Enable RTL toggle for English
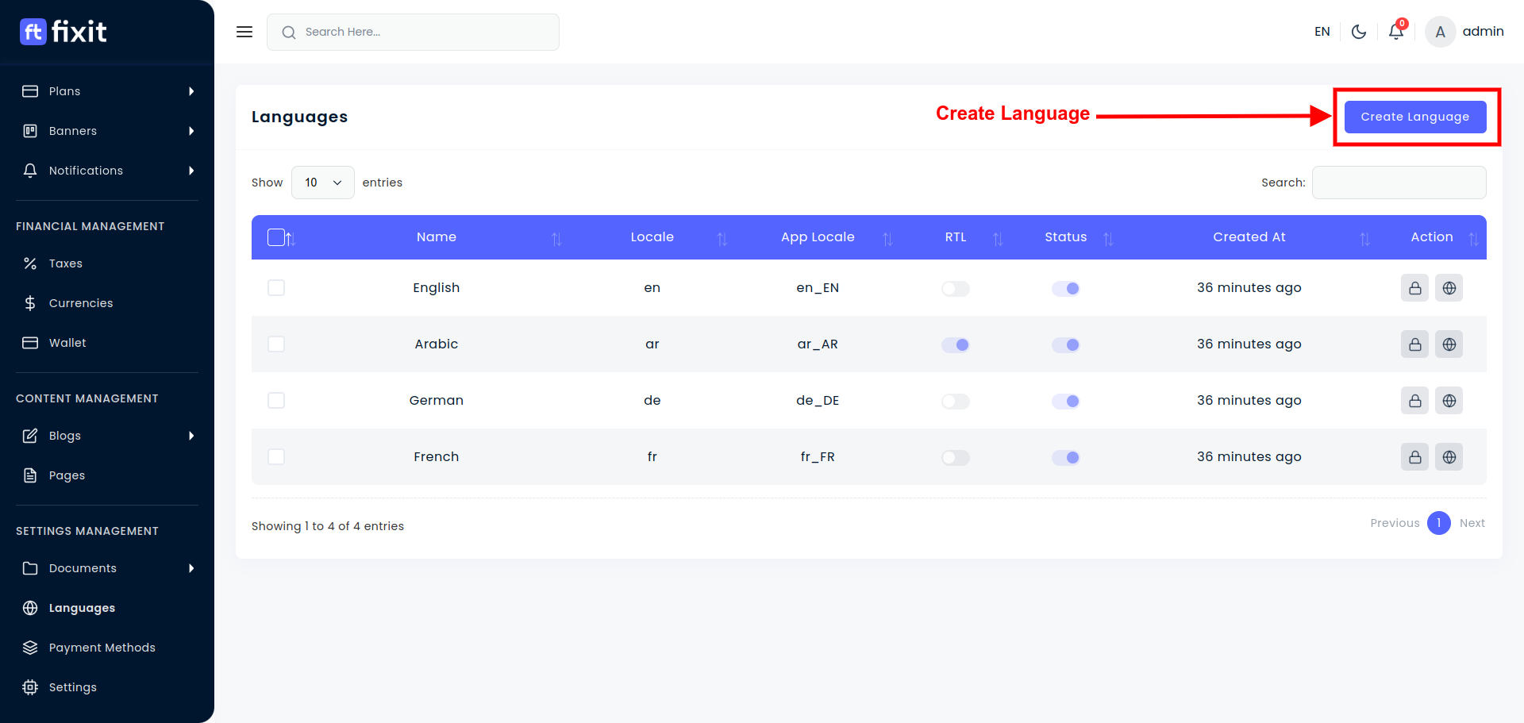This screenshot has height=723, width=1524. (956, 288)
